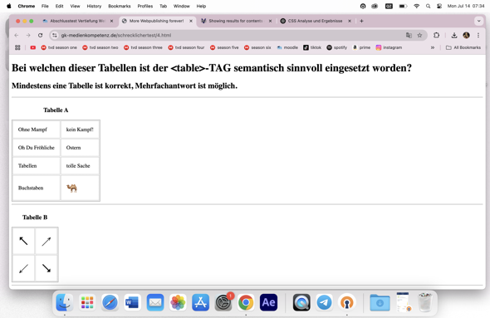
Task: Click the down-right arrow in Tabelle B
Action: click(47, 268)
